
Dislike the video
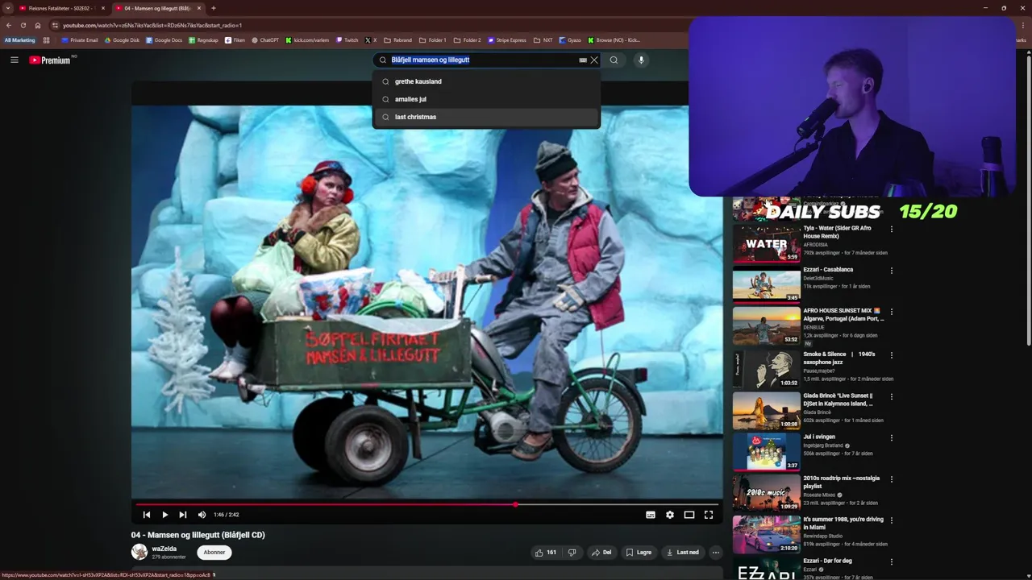click(x=572, y=553)
